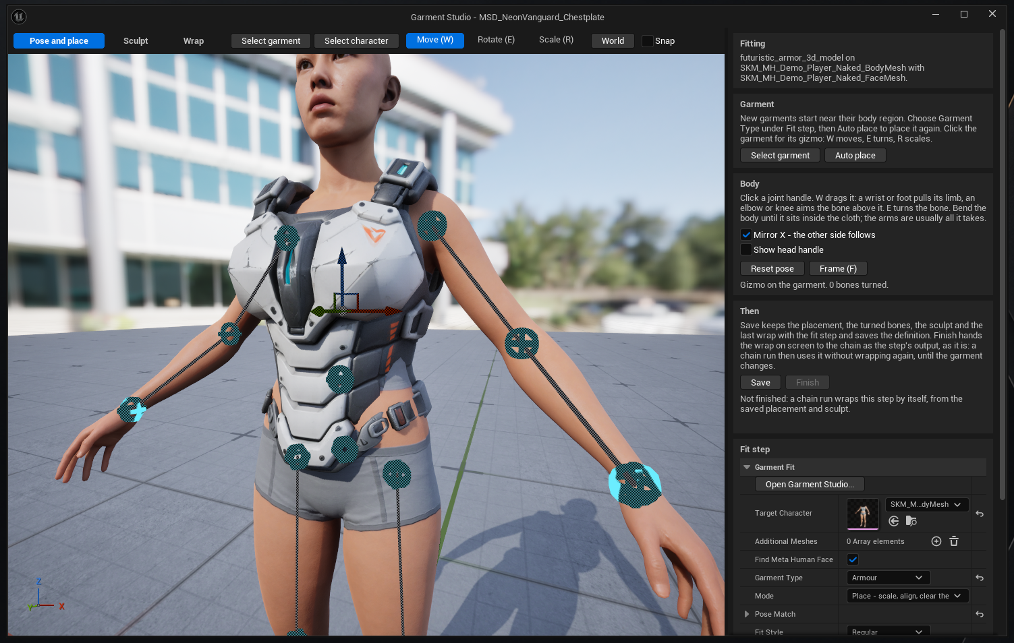Grab the green Y-axis gizmo handle
Viewport: 1014px width, 643px height.
point(320,311)
